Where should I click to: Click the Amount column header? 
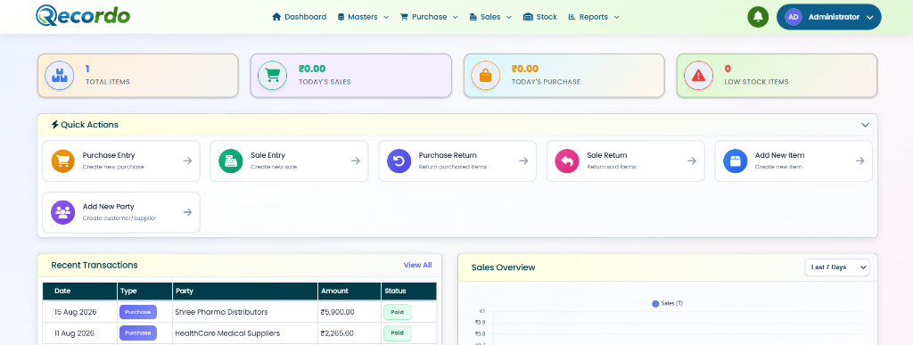[350, 291]
